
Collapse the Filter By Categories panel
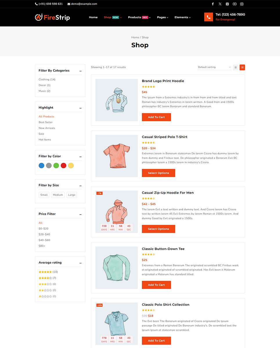(80, 71)
